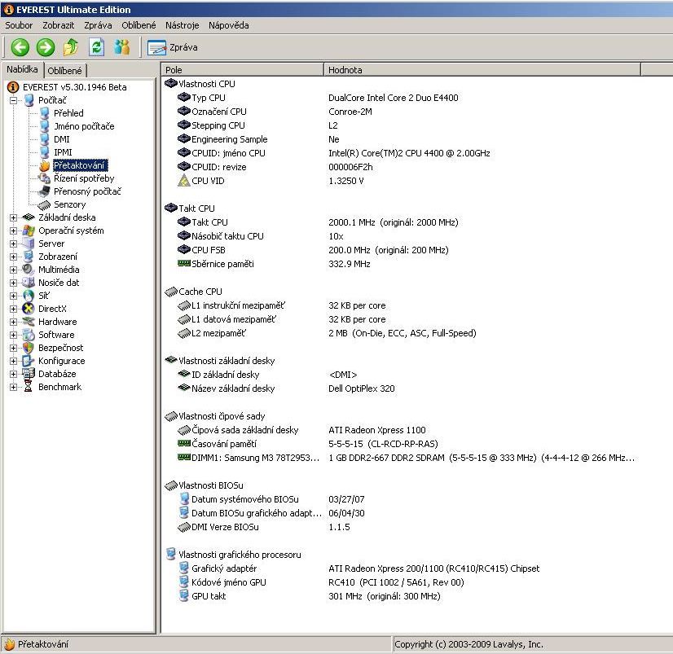Screen dimensions: 673x654
Task: Expand the Operační systém tree node
Action: [x=13, y=230]
